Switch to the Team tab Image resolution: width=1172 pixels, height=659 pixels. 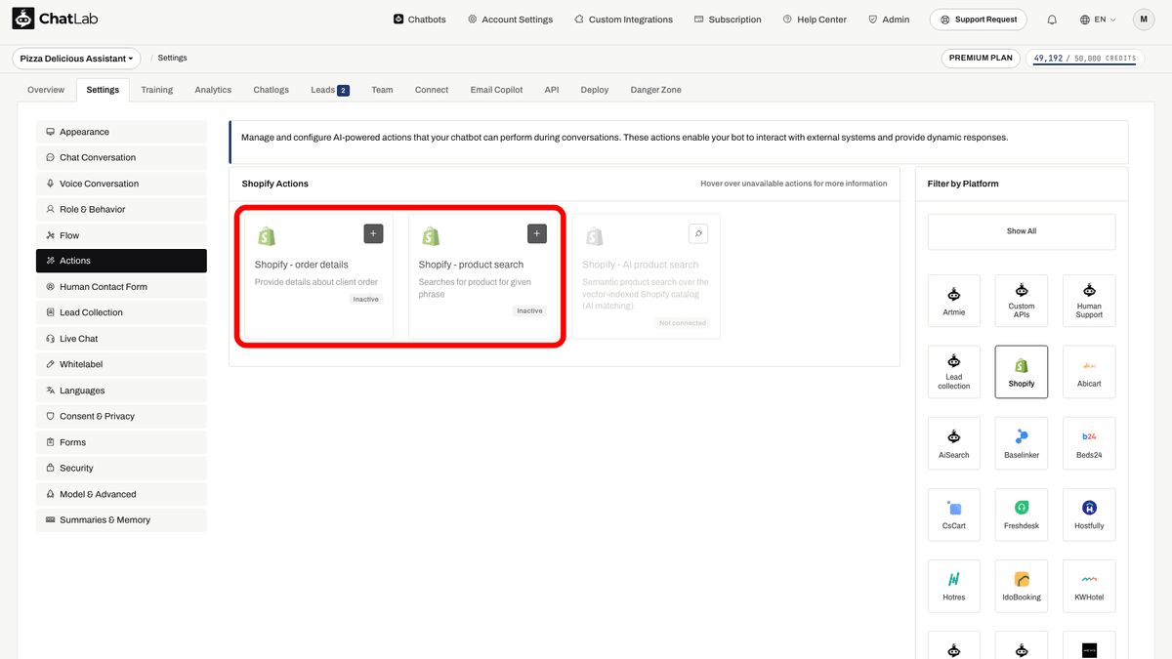[x=382, y=90]
